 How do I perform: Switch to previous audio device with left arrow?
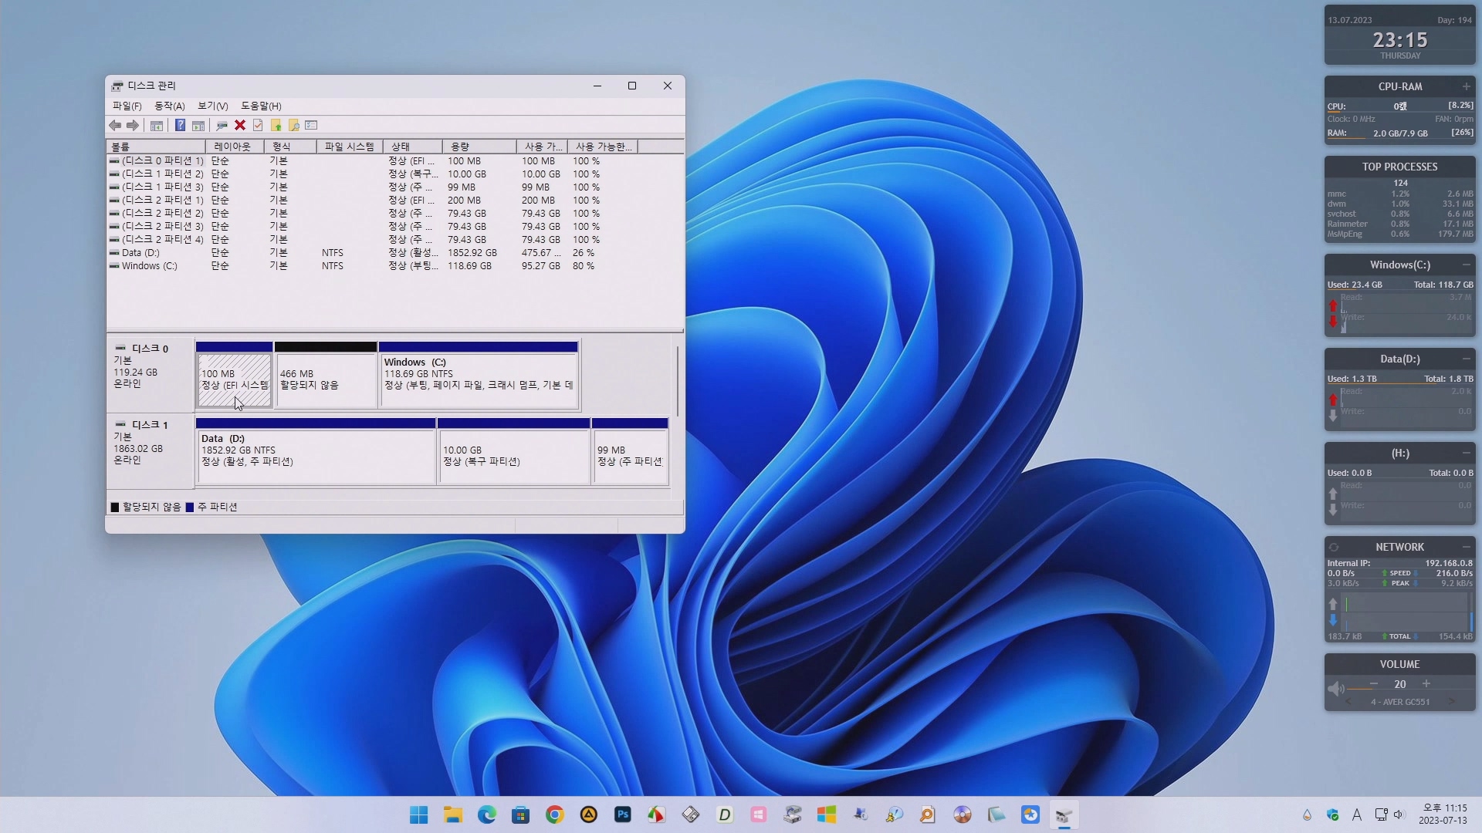coord(1348,702)
